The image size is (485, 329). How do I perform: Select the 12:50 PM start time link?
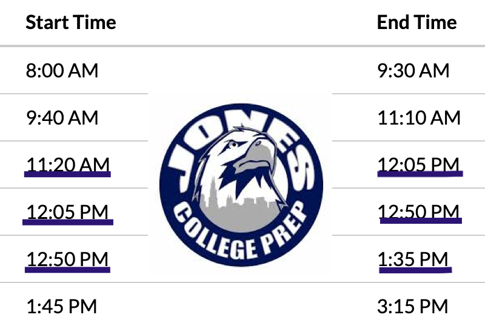point(67,259)
